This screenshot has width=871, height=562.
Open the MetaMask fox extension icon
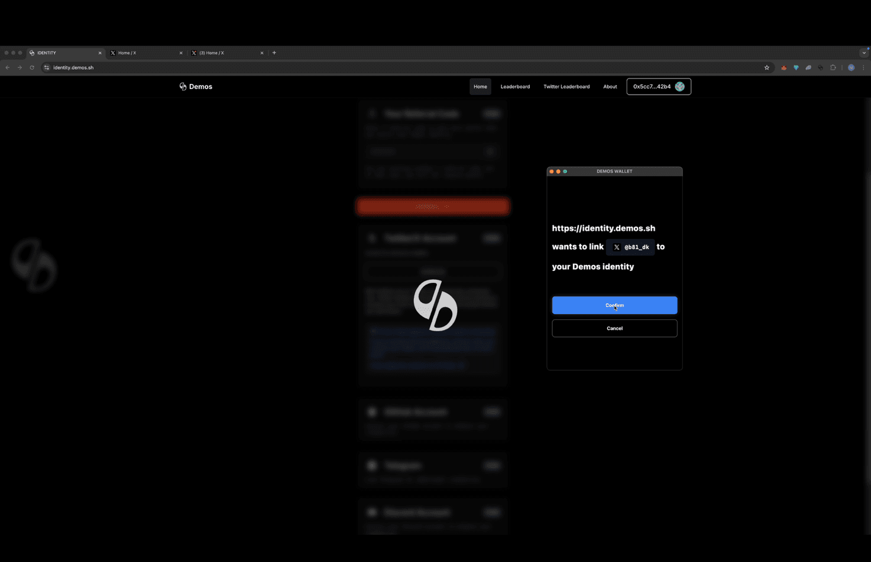pos(784,67)
